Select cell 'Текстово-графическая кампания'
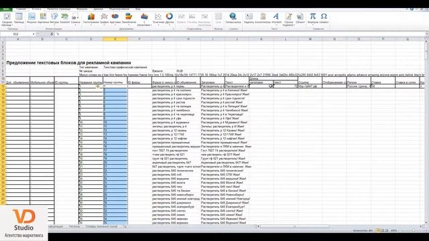Image resolution: width=429 pixels, height=241 pixels. 125,67
